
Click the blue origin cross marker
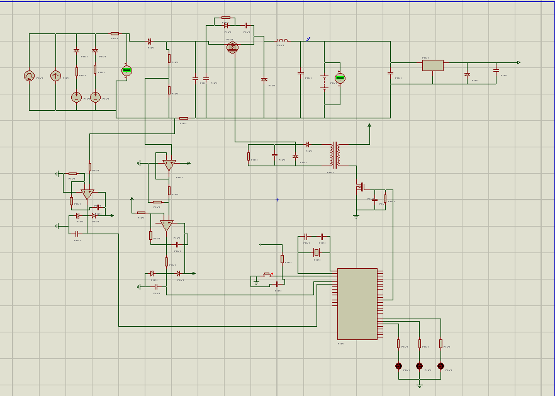point(277,200)
